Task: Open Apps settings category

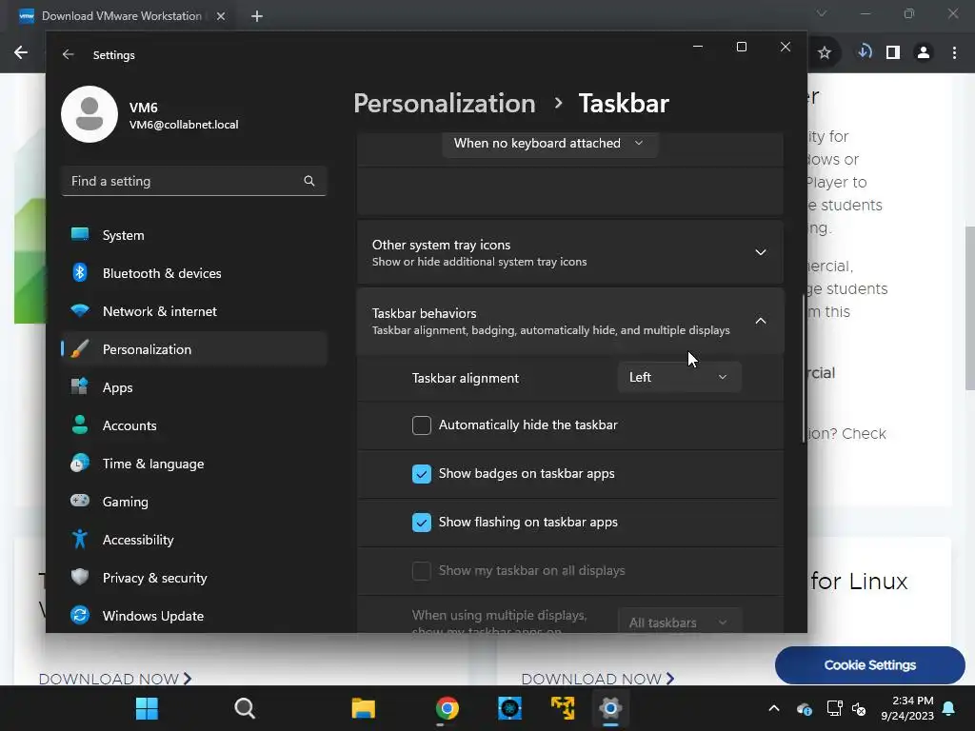Action: [194, 387]
